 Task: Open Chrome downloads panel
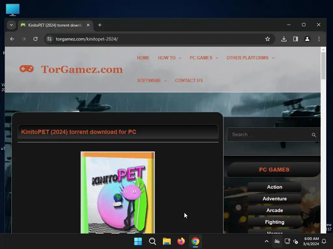(284, 39)
